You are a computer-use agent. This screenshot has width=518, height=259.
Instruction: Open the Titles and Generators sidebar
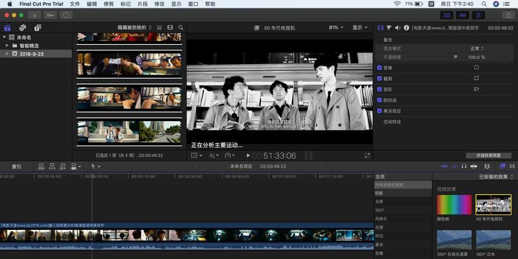tap(38, 28)
